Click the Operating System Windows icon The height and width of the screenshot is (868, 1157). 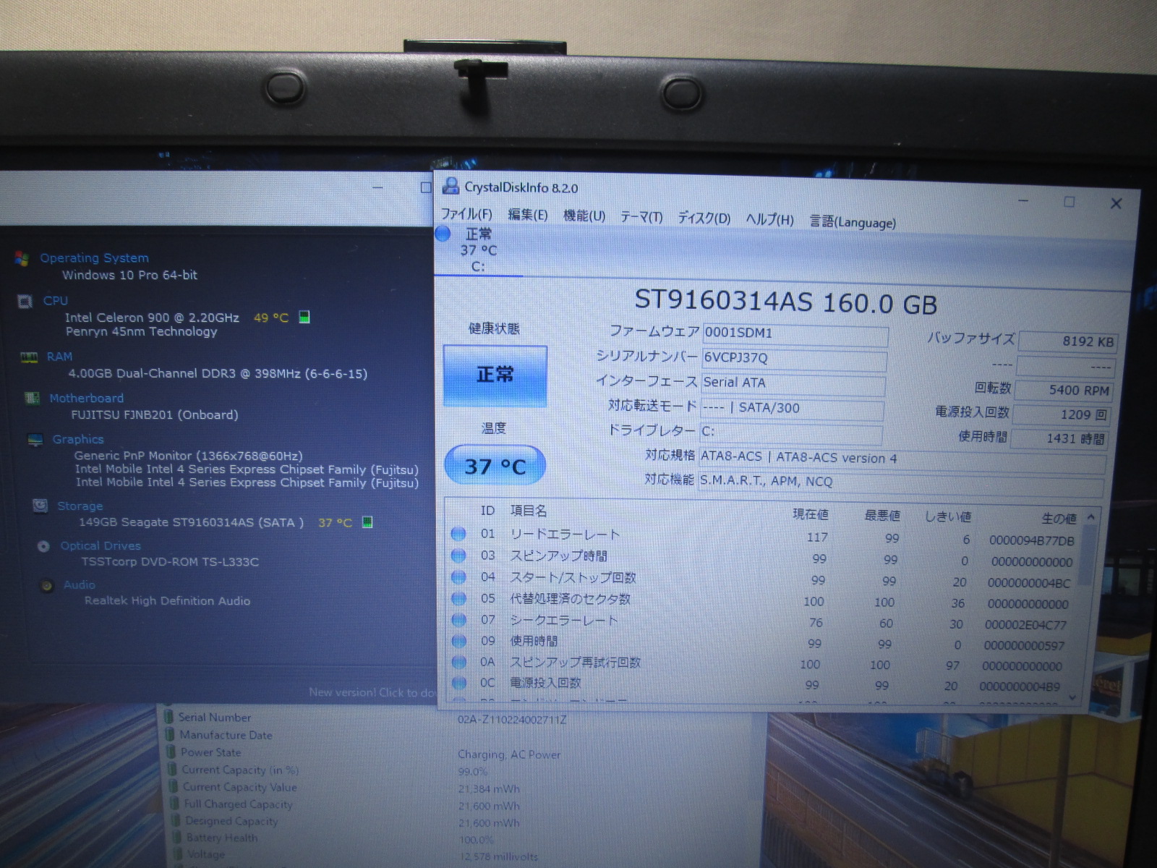(x=22, y=258)
